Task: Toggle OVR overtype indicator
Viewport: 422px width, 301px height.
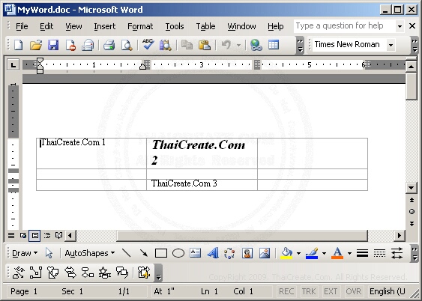Action: (x=353, y=291)
